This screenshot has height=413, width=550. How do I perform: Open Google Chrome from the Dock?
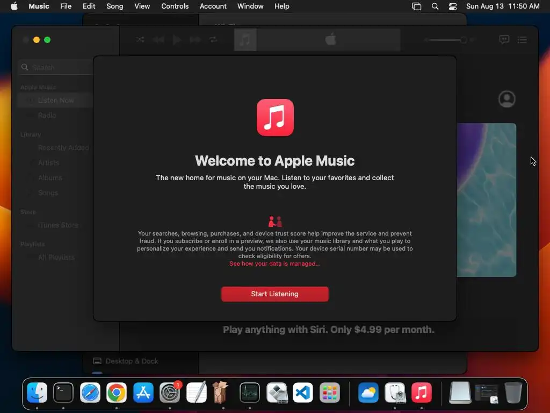point(117,392)
